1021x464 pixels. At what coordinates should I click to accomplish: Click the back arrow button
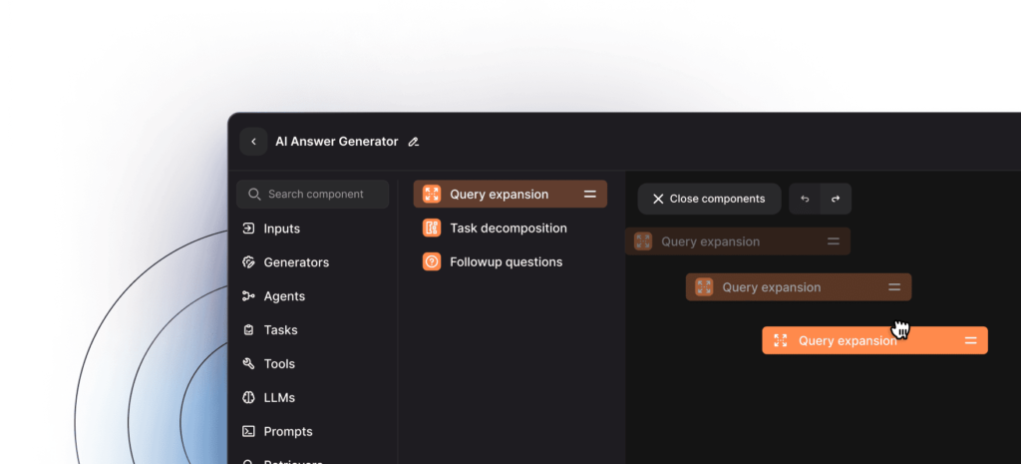254,142
